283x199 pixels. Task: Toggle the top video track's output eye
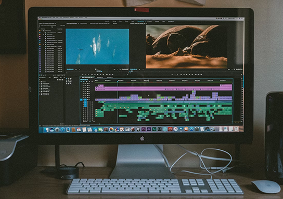point(88,84)
